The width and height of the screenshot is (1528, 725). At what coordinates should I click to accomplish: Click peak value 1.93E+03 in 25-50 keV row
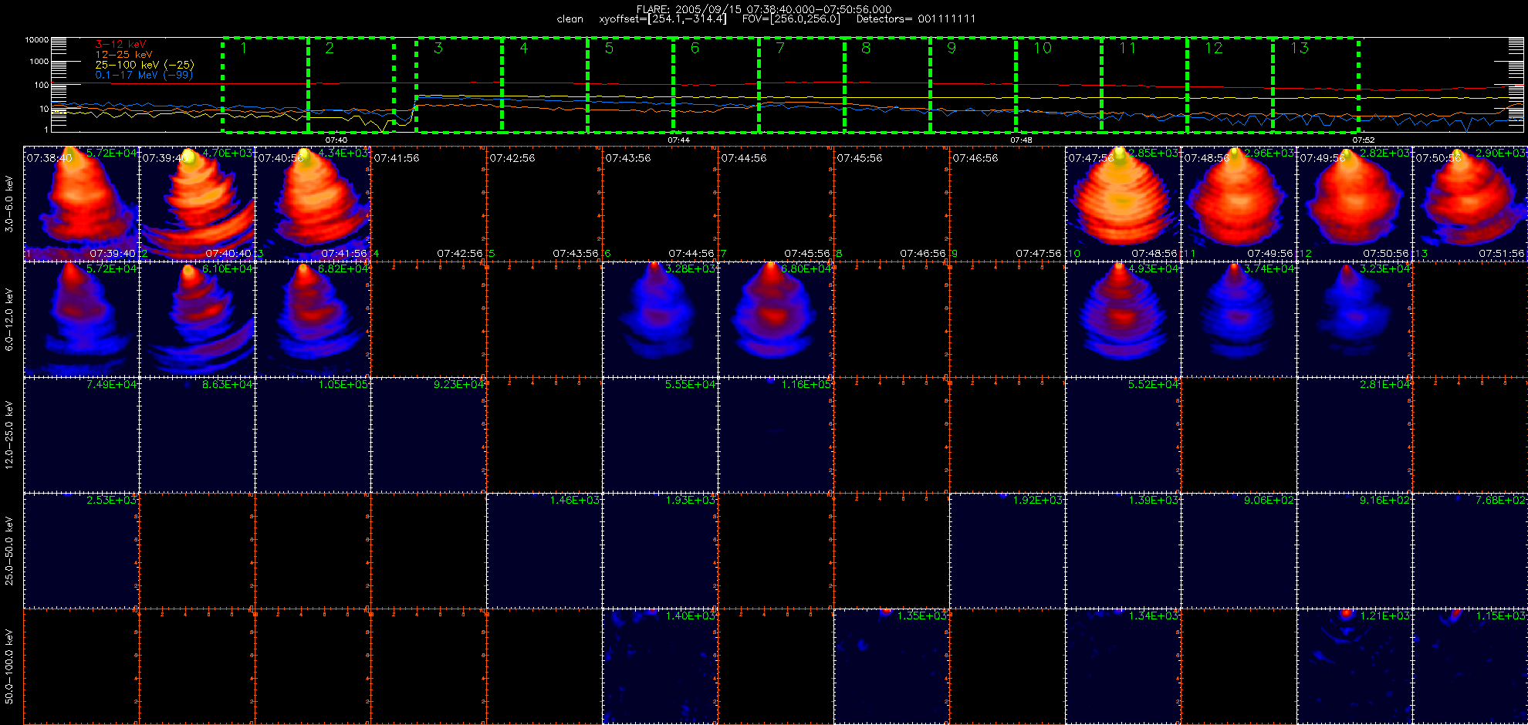click(691, 501)
